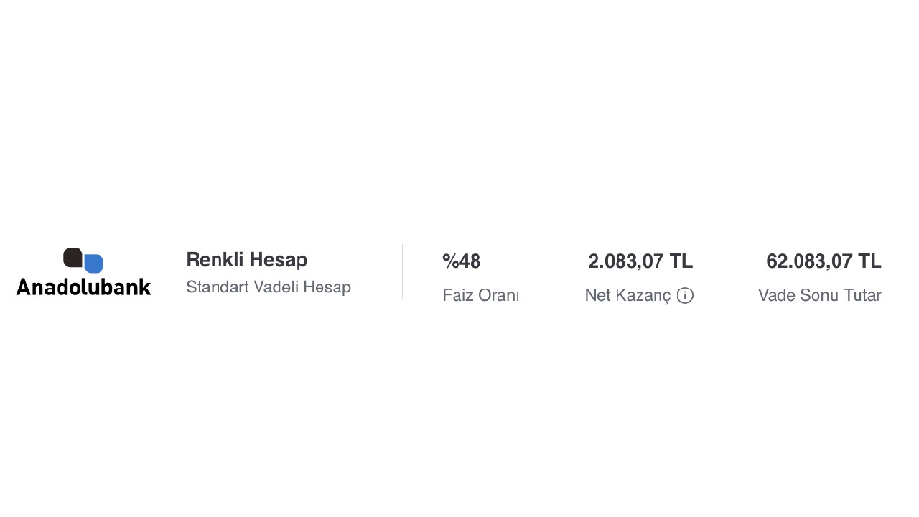Click the info icon beside Net Kazanç
The image size is (919, 517).
click(x=685, y=295)
